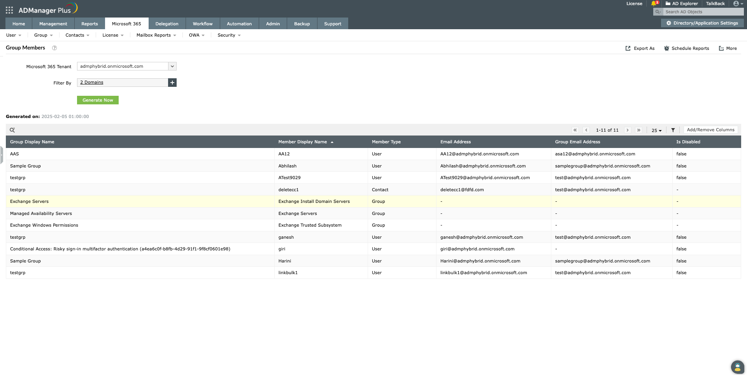The width and height of the screenshot is (747, 375).
Task: Switch to the Home tab
Action: point(19,24)
